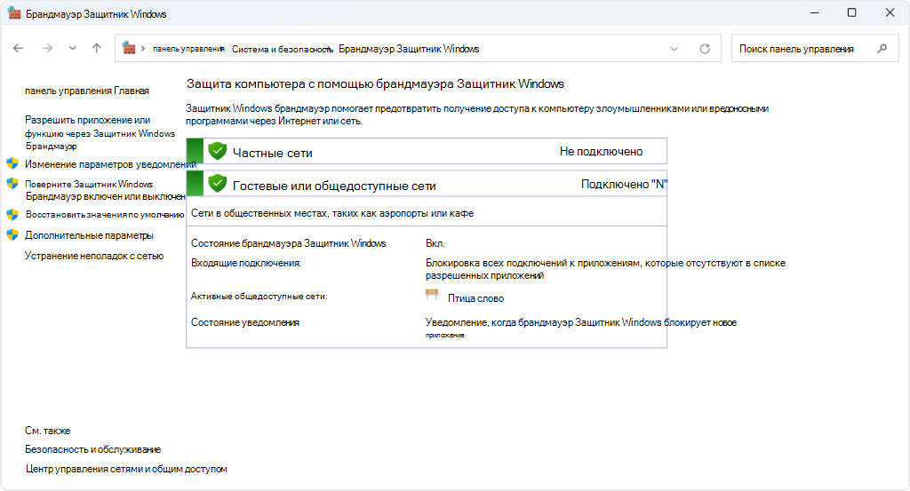This screenshot has width=910, height=491.
Task: Click green shield icon for Гостевые или общедоступные сети
Action: pos(217,184)
